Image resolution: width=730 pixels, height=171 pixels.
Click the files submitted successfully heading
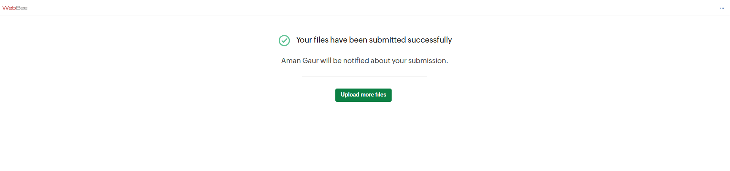point(374,40)
